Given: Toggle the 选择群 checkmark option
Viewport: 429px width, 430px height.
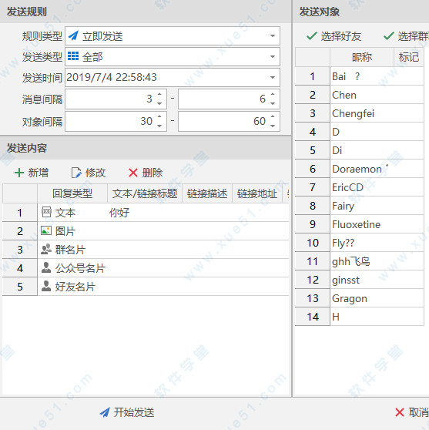Looking at the screenshot, I should point(406,36).
